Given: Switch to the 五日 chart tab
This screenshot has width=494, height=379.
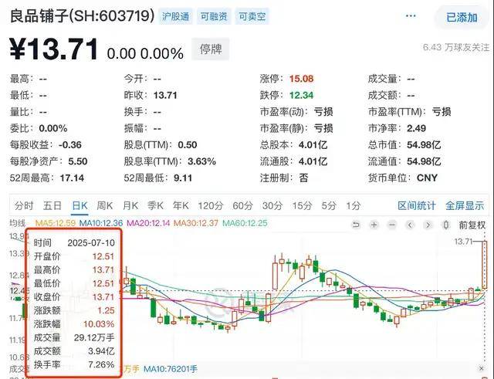Looking at the screenshot, I should pos(52,206).
